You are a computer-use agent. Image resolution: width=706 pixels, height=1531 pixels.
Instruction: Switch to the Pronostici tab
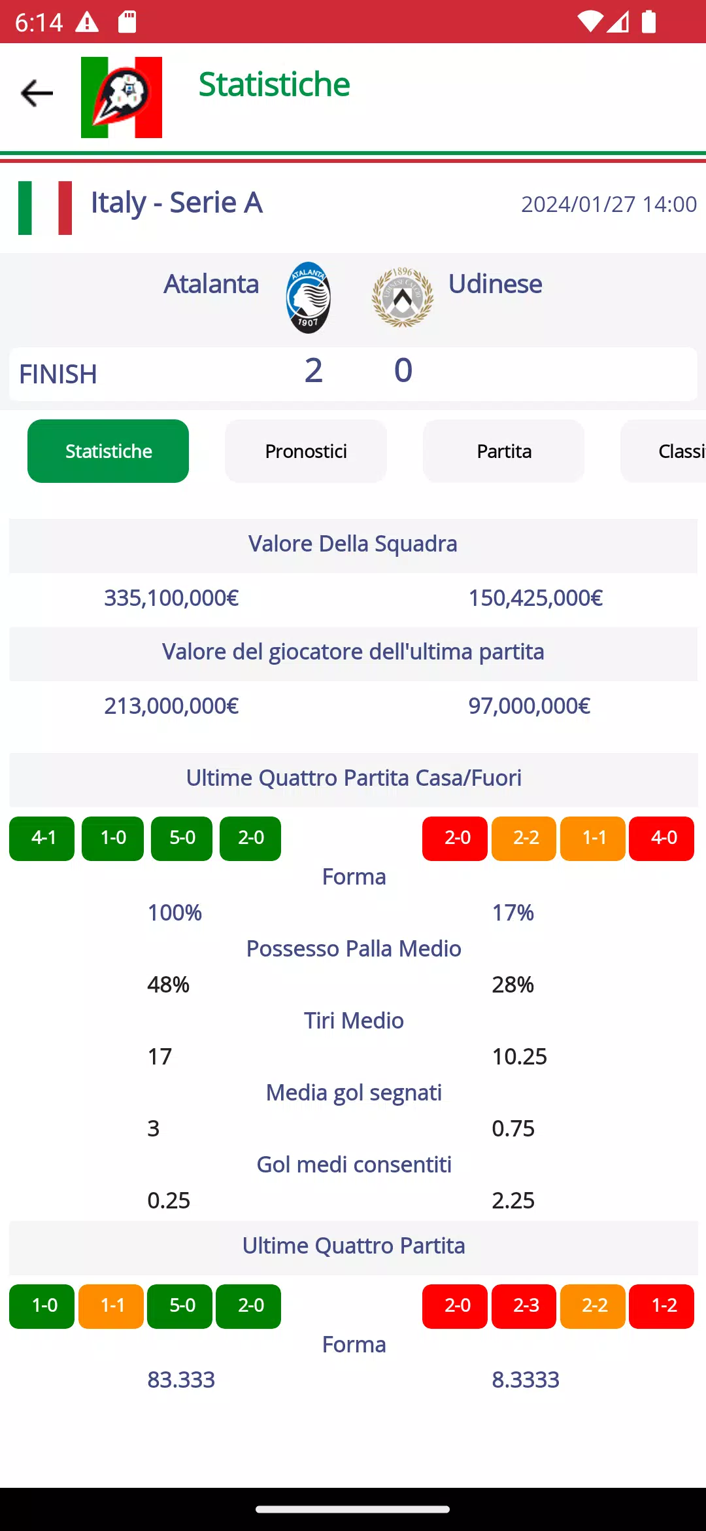click(x=306, y=451)
